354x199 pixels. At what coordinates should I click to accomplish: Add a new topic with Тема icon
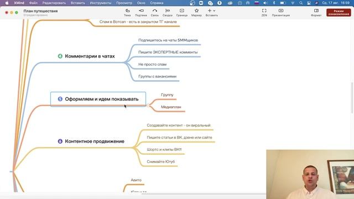click(127, 11)
